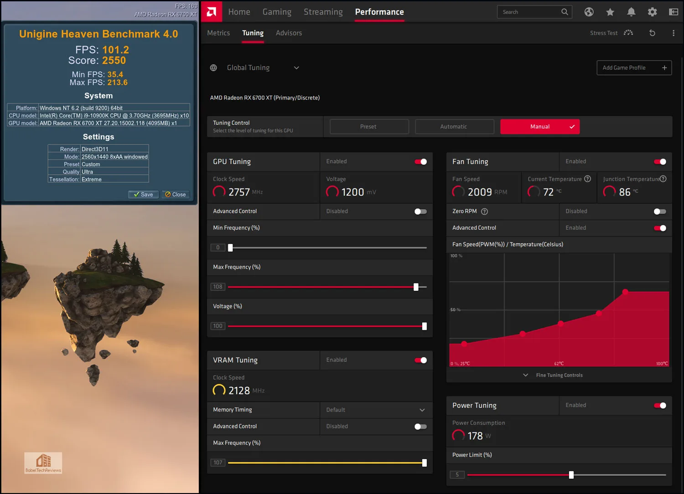Click the GPU Max Frequency value box 108
Image resolution: width=684 pixels, height=494 pixels.
coord(218,287)
